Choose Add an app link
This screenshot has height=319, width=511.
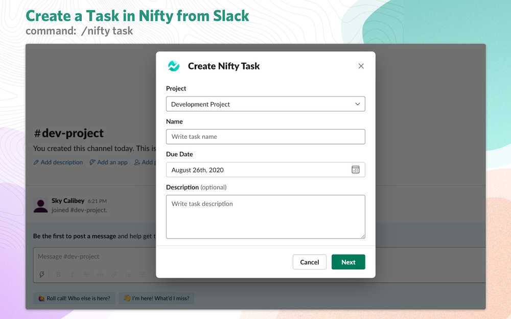(112, 162)
